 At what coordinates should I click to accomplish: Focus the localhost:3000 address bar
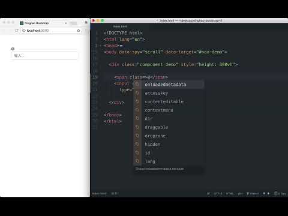51,31
